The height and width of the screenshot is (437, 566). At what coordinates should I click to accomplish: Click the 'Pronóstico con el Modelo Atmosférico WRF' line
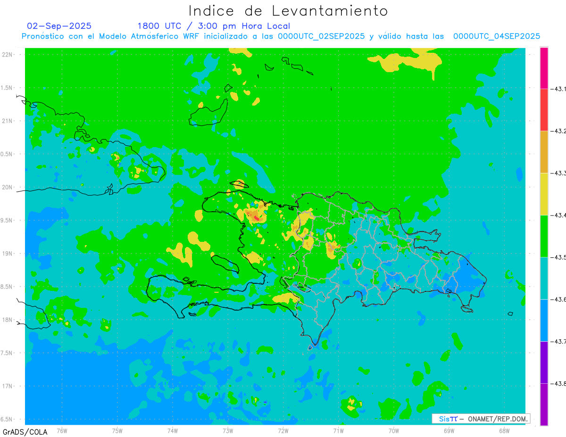point(281,36)
